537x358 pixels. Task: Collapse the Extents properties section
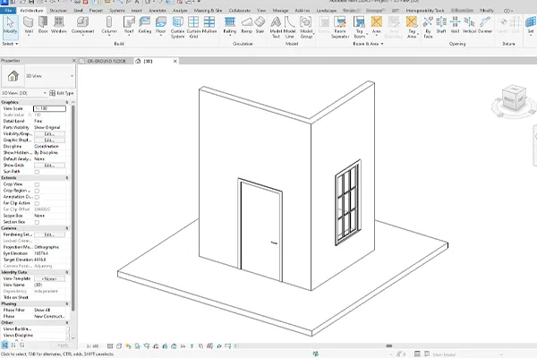coord(67,178)
